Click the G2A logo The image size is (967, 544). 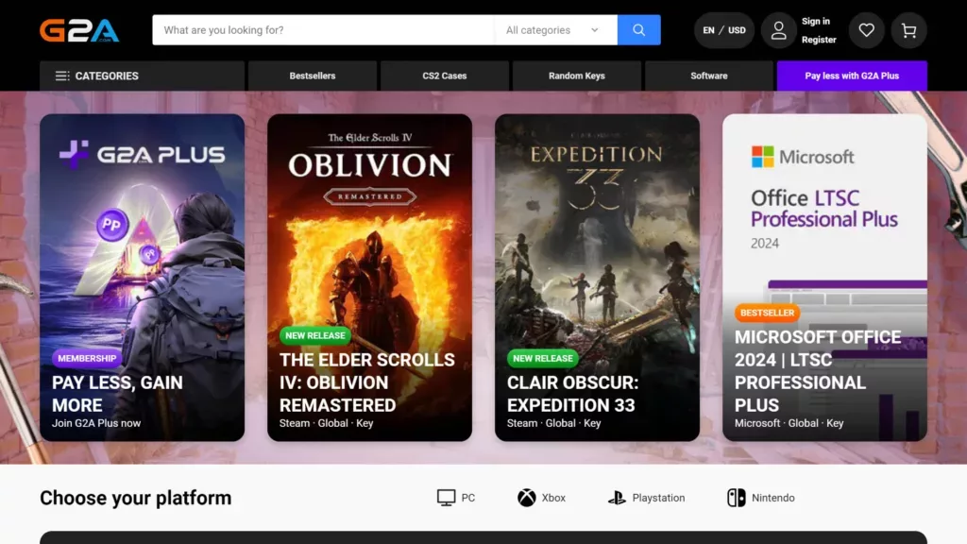click(x=79, y=30)
